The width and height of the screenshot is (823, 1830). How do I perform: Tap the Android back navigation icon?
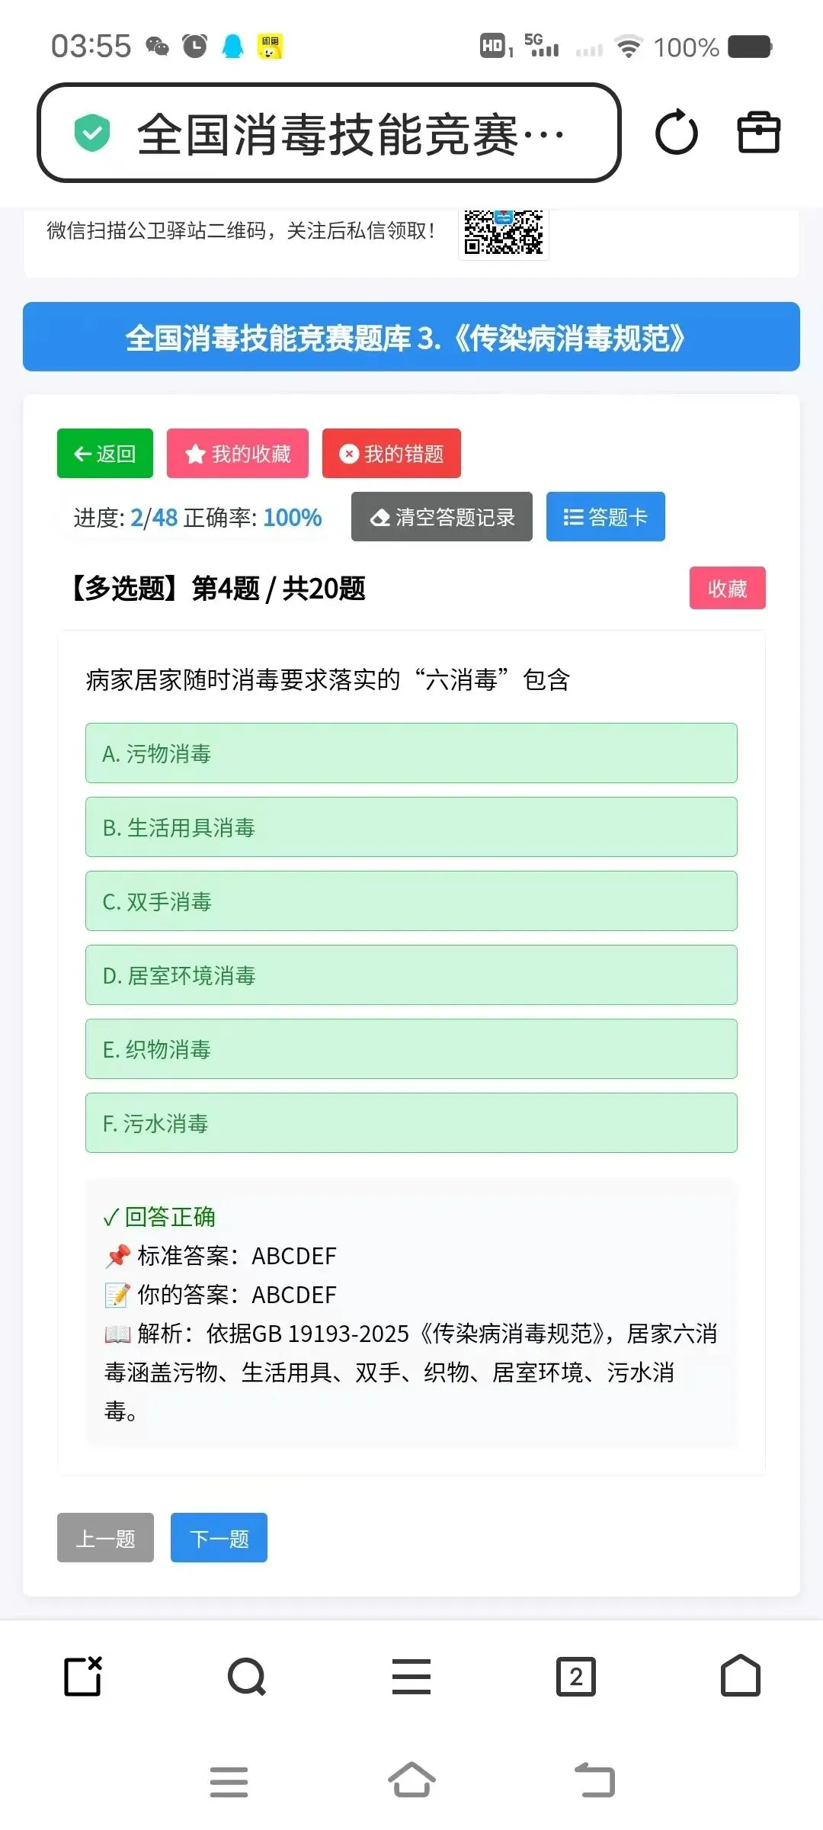click(x=594, y=1780)
